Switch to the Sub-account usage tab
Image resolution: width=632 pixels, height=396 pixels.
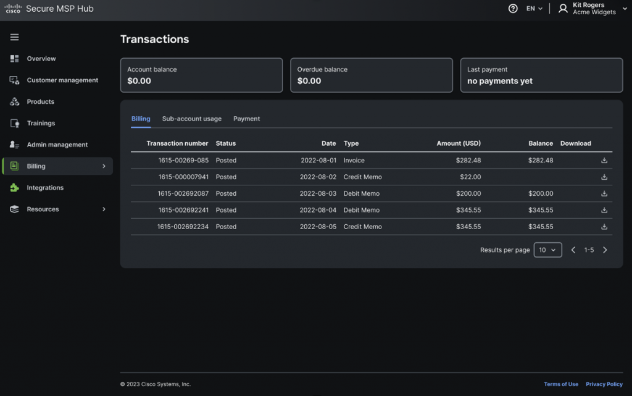tap(191, 119)
